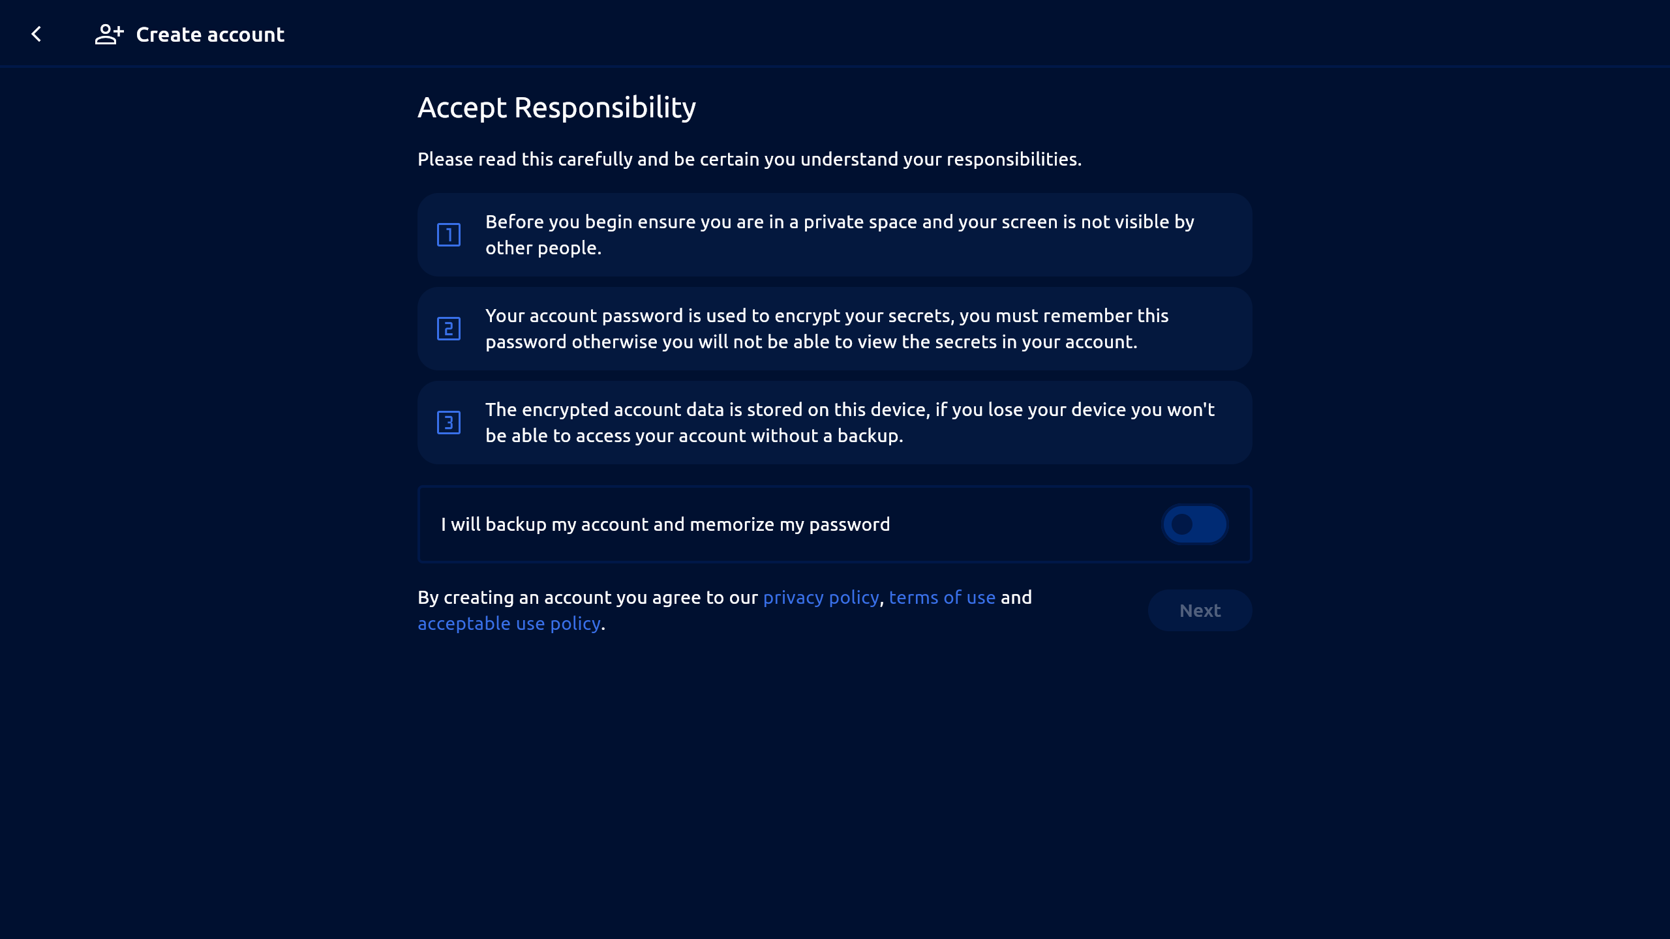Viewport: 1670px width, 939px height.
Task: Go back using the header arrow
Action: click(37, 34)
